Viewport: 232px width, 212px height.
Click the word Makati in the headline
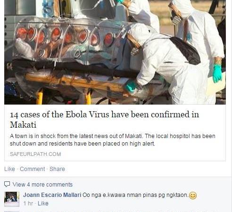(23, 125)
